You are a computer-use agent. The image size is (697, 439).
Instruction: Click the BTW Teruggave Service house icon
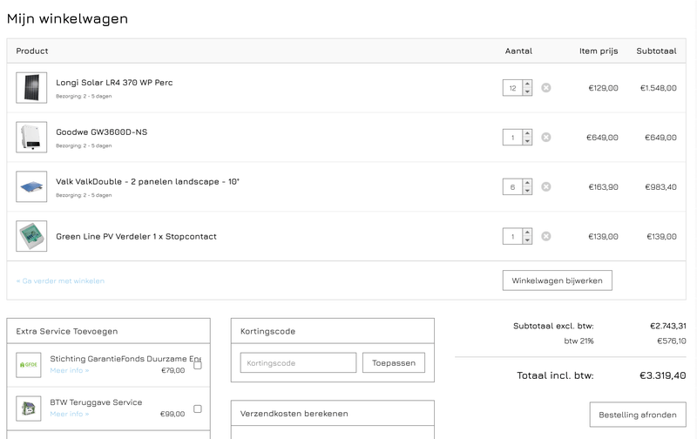point(29,409)
